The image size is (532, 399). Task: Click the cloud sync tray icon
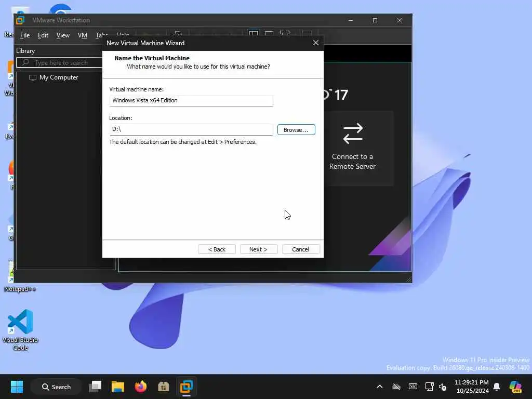point(396,387)
